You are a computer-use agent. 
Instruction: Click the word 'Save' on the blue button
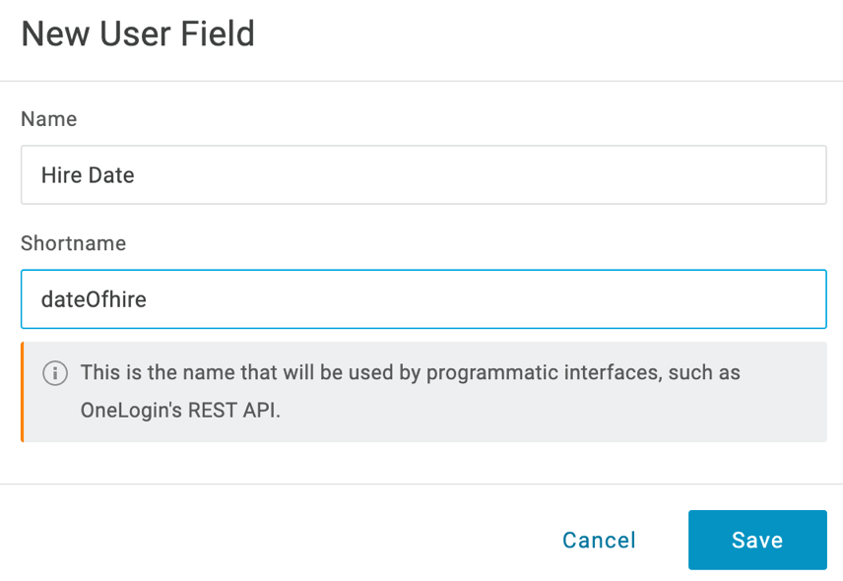757,541
